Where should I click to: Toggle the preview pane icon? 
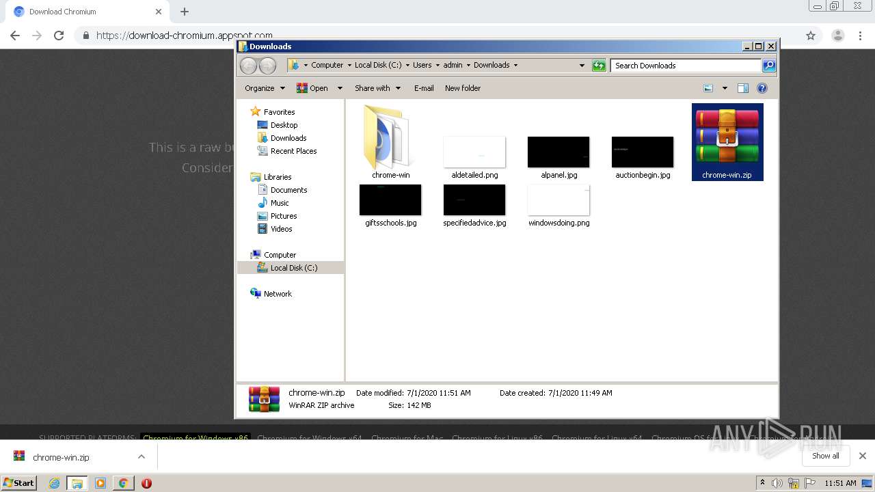743,88
